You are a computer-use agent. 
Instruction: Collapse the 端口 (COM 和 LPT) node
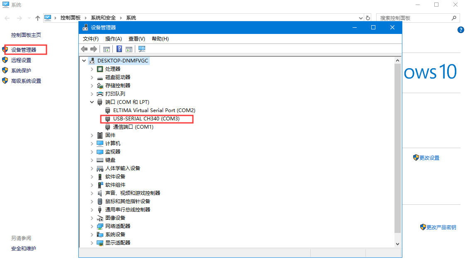point(92,102)
